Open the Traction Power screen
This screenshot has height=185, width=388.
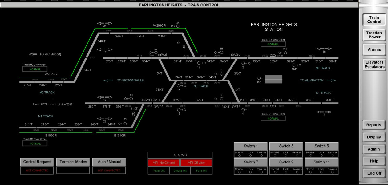coord(374,35)
